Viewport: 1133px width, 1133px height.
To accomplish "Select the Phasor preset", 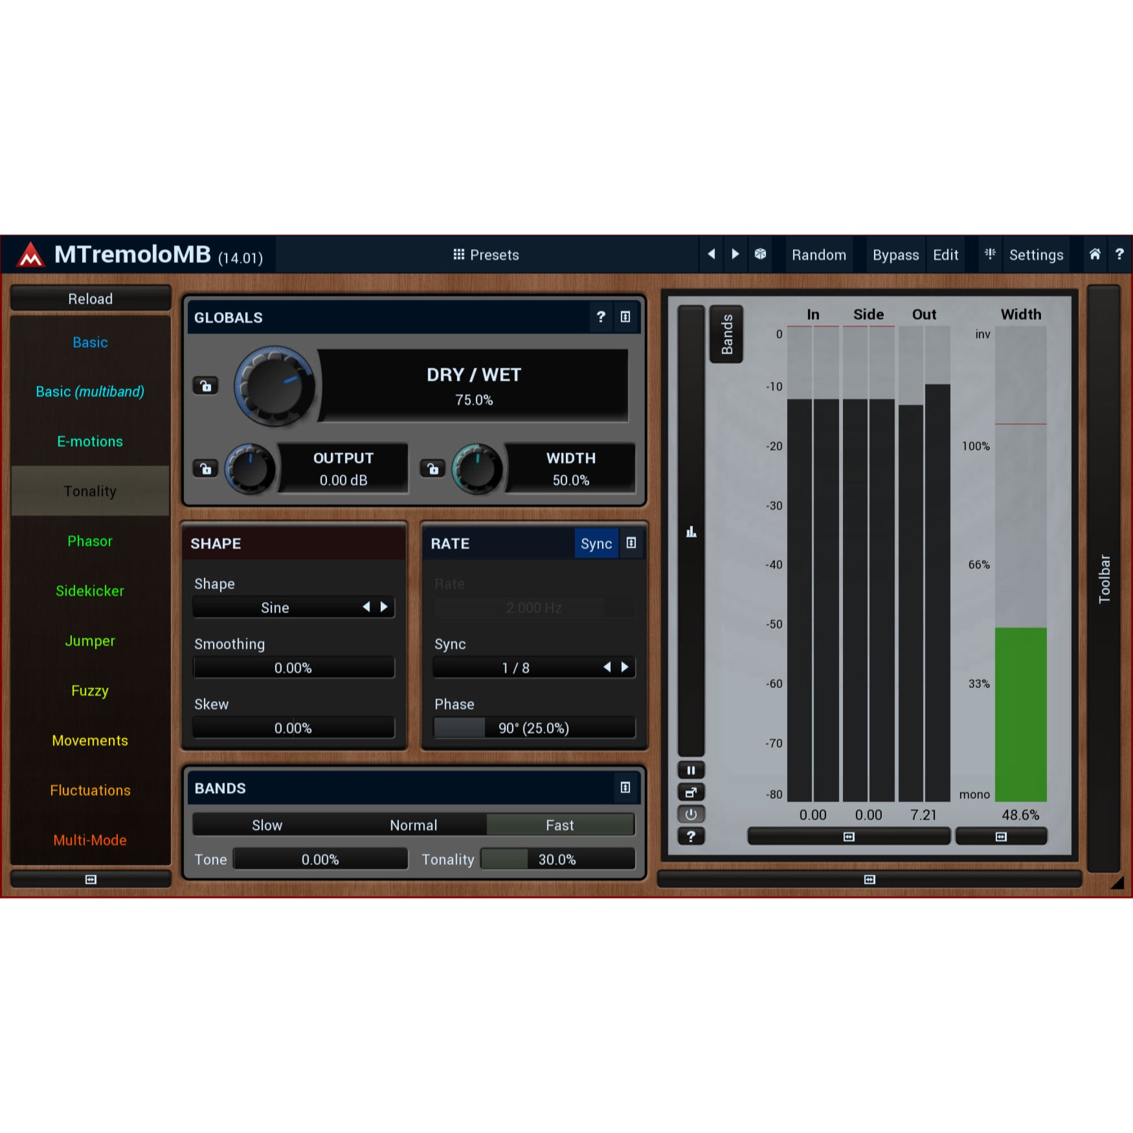I will (x=90, y=541).
